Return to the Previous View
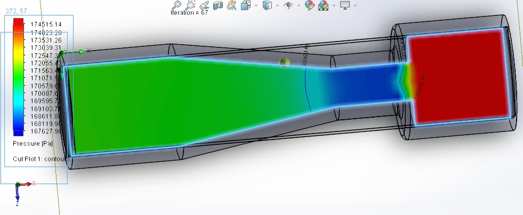The width and height of the screenshot is (523, 215). click(204, 5)
